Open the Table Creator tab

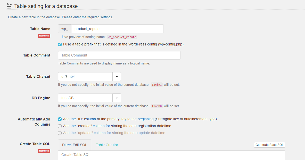click(x=107, y=145)
